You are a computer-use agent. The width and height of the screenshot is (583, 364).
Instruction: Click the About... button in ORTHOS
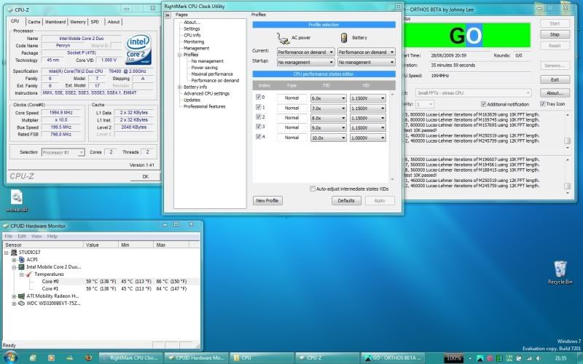tap(555, 93)
